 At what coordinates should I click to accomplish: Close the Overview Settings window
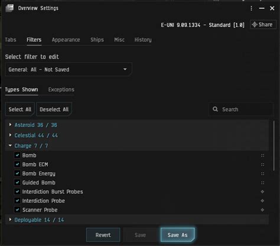[272, 8]
